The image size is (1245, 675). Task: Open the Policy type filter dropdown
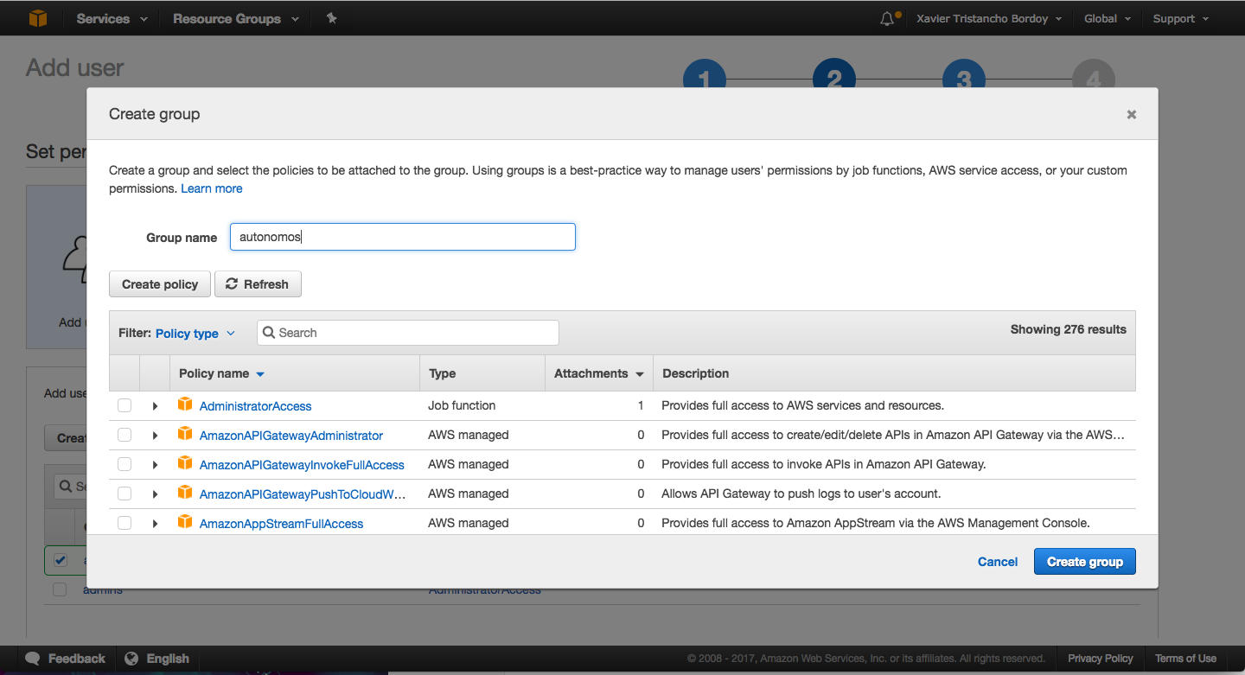point(195,334)
